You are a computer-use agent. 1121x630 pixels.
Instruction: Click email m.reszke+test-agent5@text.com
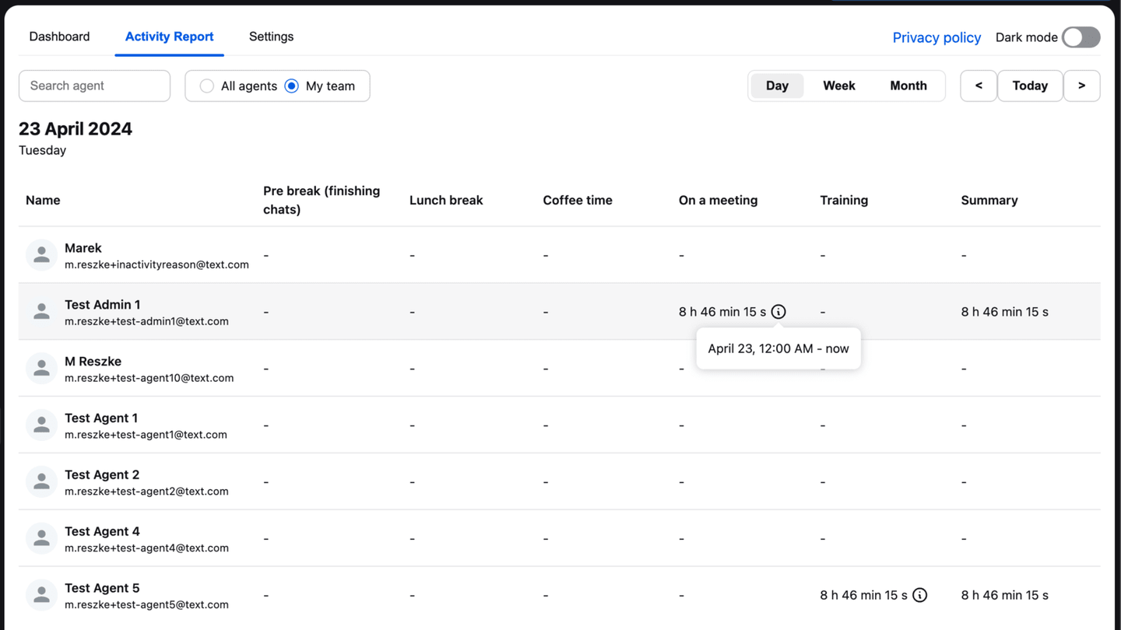146,605
